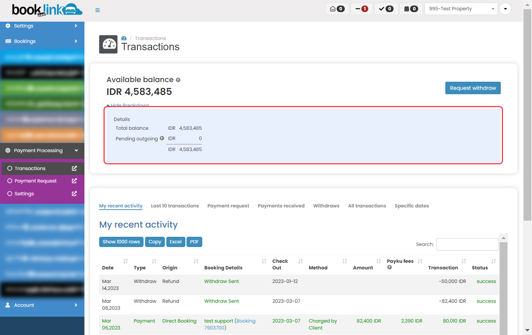Image resolution: width=532 pixels, height=335 pixels.
Task: Click the -50,000 IDR transaction cell
Action: [x=452, y=281]
